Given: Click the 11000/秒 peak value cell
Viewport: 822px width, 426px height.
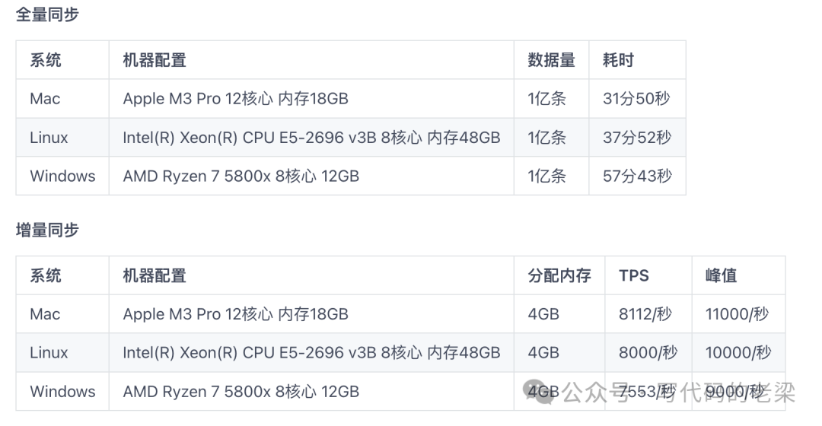Looking at the screenshot, I should coord(737,314).
